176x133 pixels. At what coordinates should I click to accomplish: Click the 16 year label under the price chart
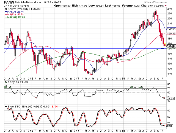click(32, 79)
